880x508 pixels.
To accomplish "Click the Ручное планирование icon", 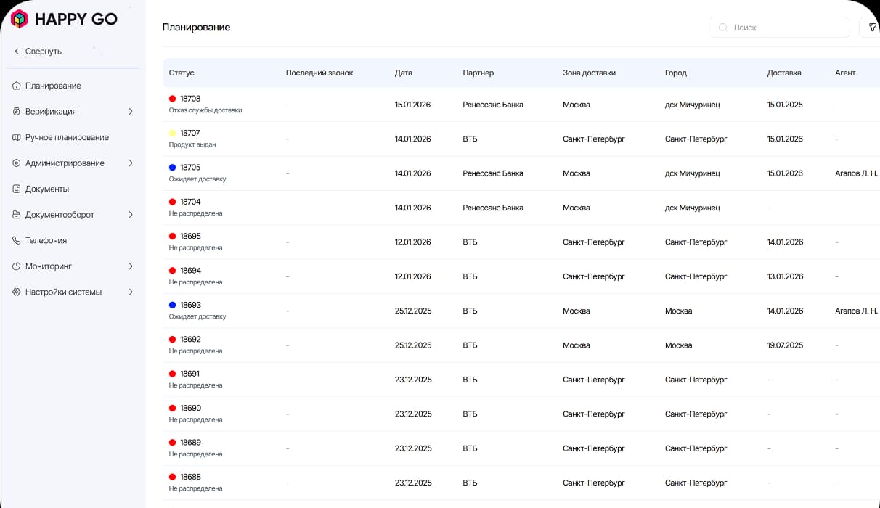I will click(x=16, y=137).
